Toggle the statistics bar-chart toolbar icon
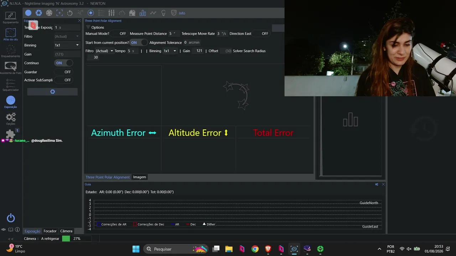Image resolution: width=456 pixels, height=256 pixels. click(x=143, y=13)
